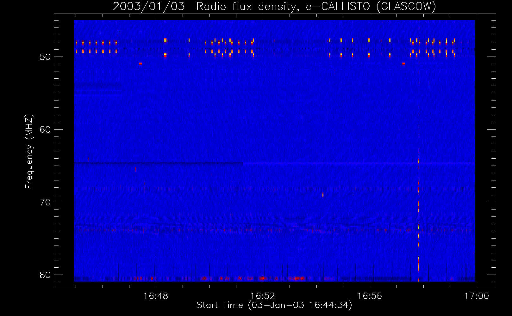
Task: Click the 17:00 time tick label
Action: (477, 296)
